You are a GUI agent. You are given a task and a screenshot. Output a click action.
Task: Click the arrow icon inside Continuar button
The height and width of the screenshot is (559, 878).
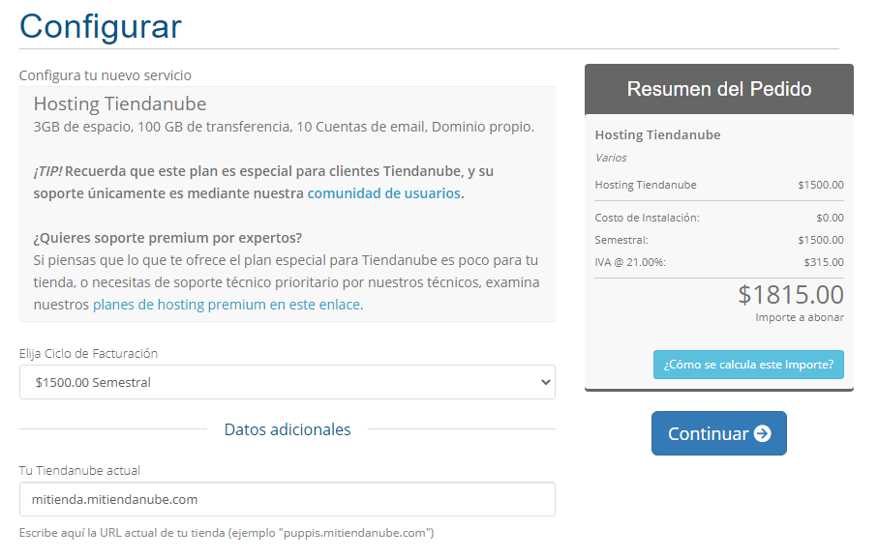(762, 434)
